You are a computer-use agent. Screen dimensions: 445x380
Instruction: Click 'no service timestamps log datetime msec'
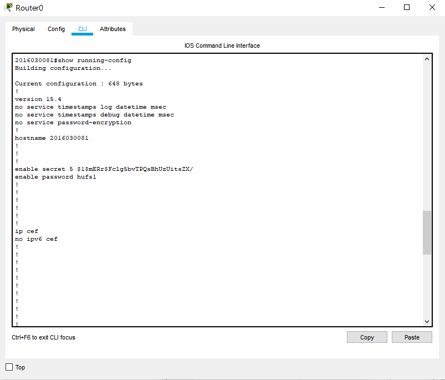pyautogui.click(x=90, y=107)
